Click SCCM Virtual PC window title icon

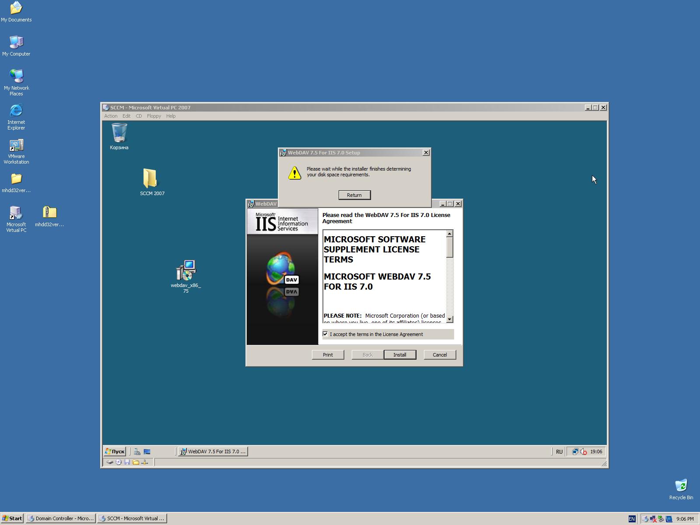point(106,108)
